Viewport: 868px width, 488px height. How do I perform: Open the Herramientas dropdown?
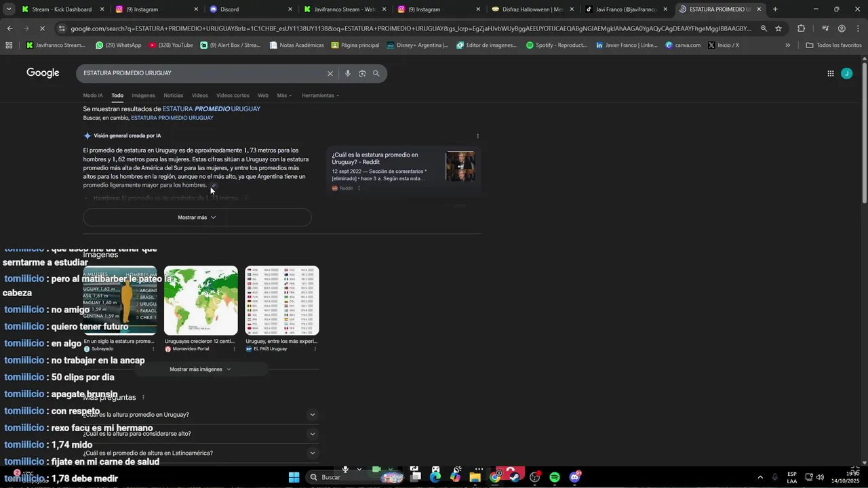pos(320,96)
